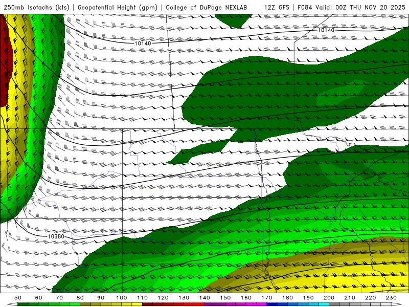The width and height of the screenshot is (409, 307).
Task: Click the purple swatch starting at 140
Action: (210, 304)
